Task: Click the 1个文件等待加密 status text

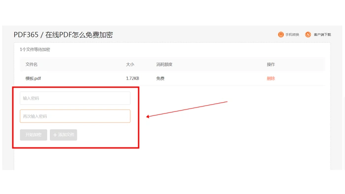Action: 35,50
